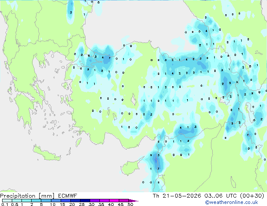Screen dimensions: 267x206
Task: Select the 1 to 2 mm legend swatch
Action: pos(27,201)
